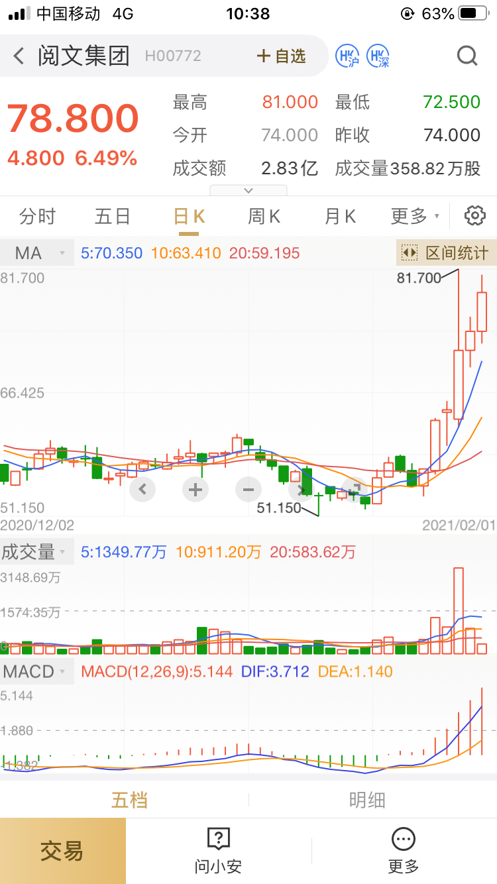Open 问小安 assistant
This screenshot has width=497, height=884.
218,851
